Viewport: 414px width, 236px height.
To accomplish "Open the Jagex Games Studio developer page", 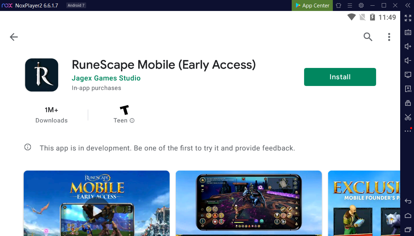I will (x=106, y=78).
